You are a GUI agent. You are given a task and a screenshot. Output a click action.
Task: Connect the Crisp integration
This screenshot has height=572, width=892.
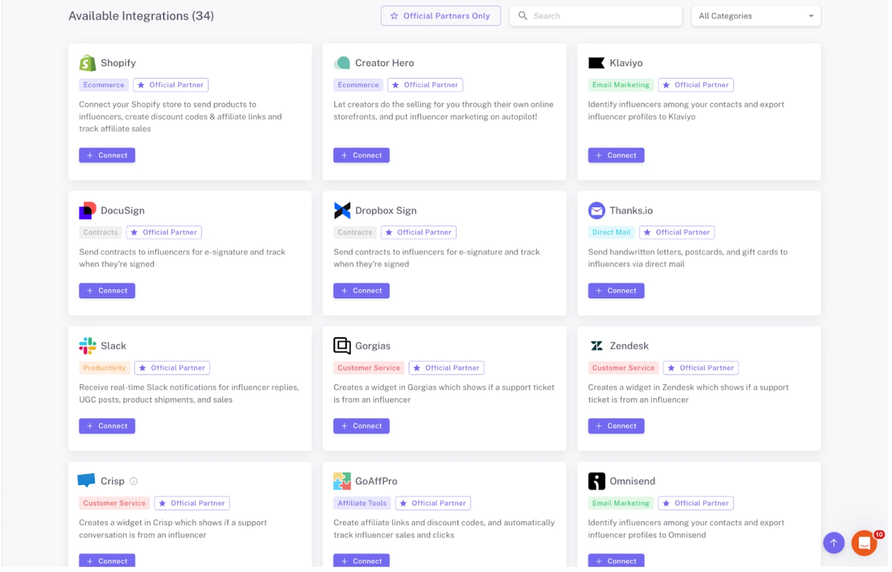pyautogui.click(x=107, y=561)
